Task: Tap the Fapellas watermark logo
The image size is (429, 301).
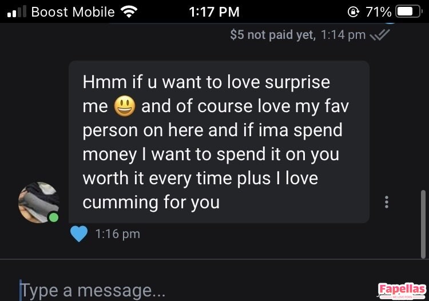Action: pyautogui.click(x=402, y=291)
